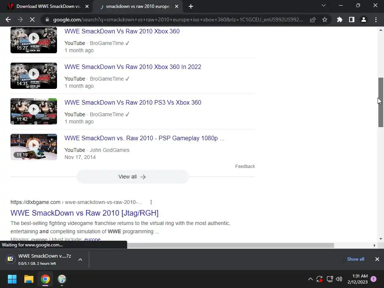
Task: Go back to the previous page
Action: click(8, 19)
